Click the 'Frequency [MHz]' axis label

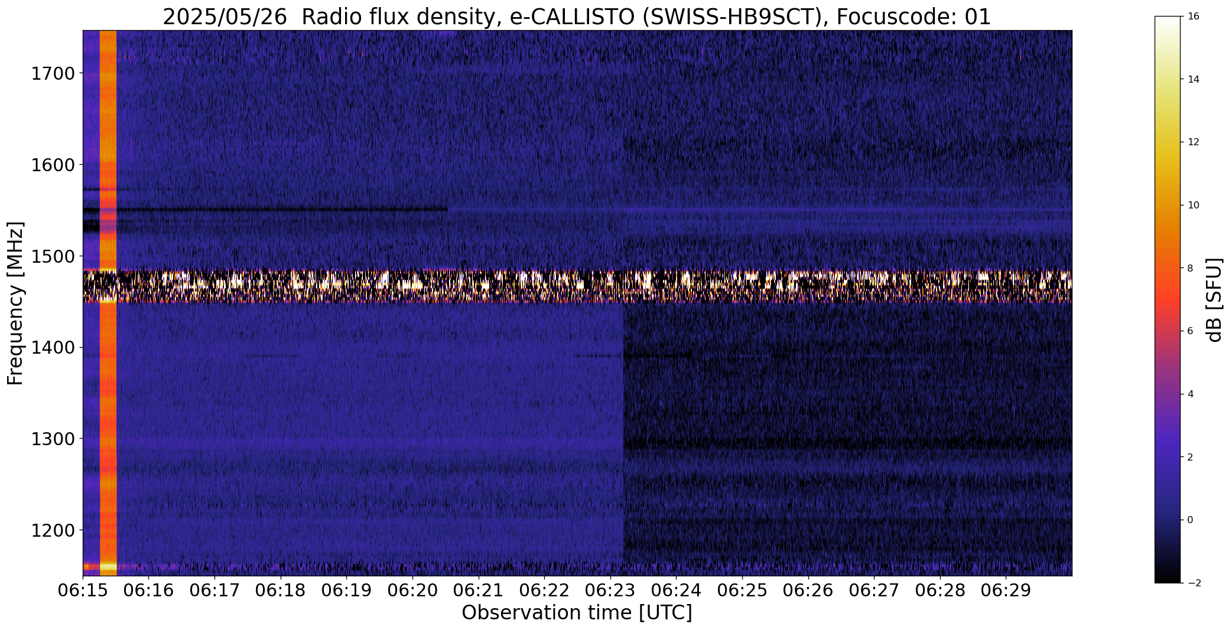(15, 303)
